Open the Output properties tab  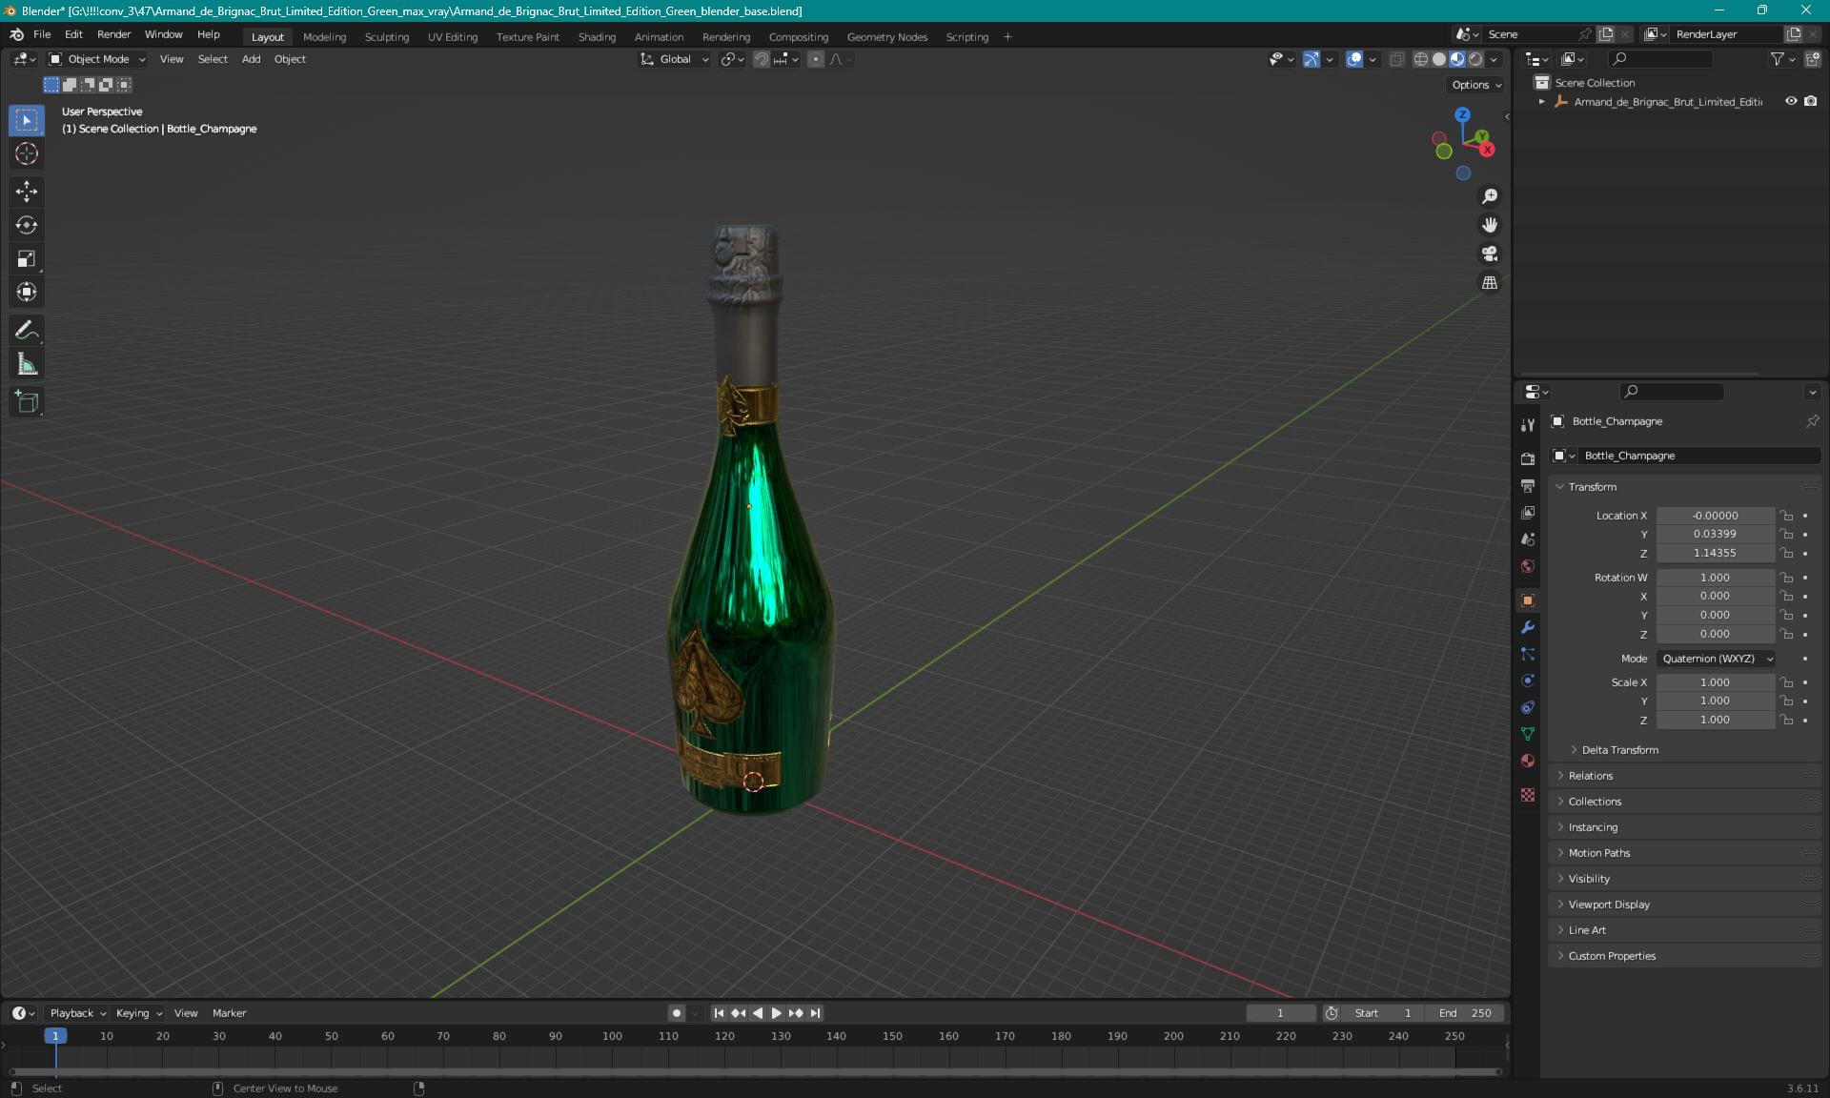tap(1528, 485)
